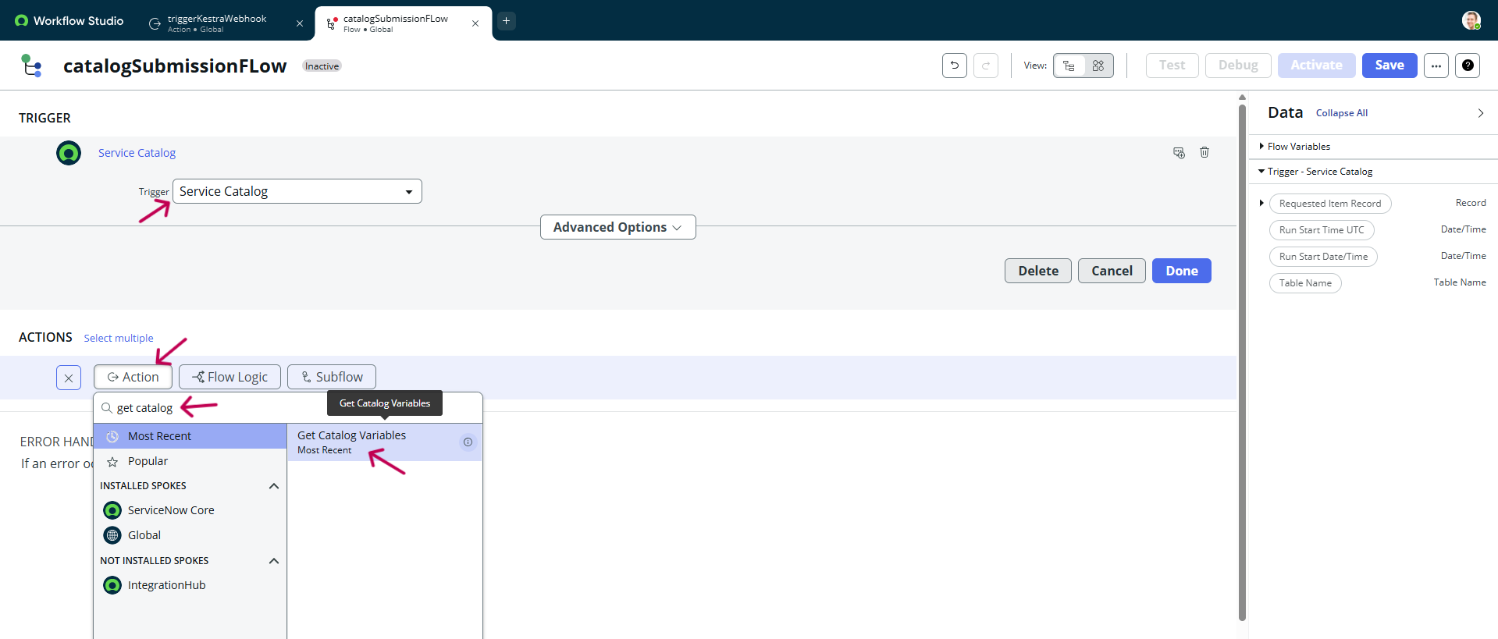This screenshot has height=639, width=1498.
Task: Switch to the catalogSubmissionFLow tab
Action: (395, 23)
